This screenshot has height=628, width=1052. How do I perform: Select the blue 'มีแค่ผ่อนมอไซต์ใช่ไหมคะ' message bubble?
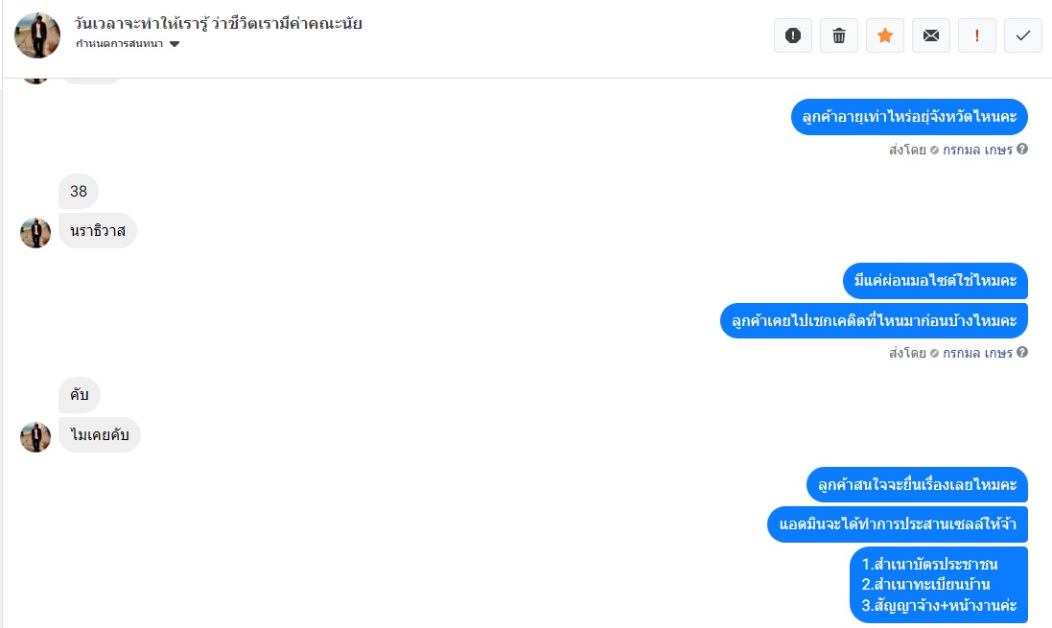click(x=935, y=281)
